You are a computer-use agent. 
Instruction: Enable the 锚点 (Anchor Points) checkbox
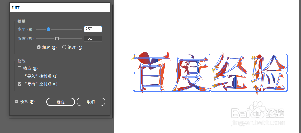(20, 68)
